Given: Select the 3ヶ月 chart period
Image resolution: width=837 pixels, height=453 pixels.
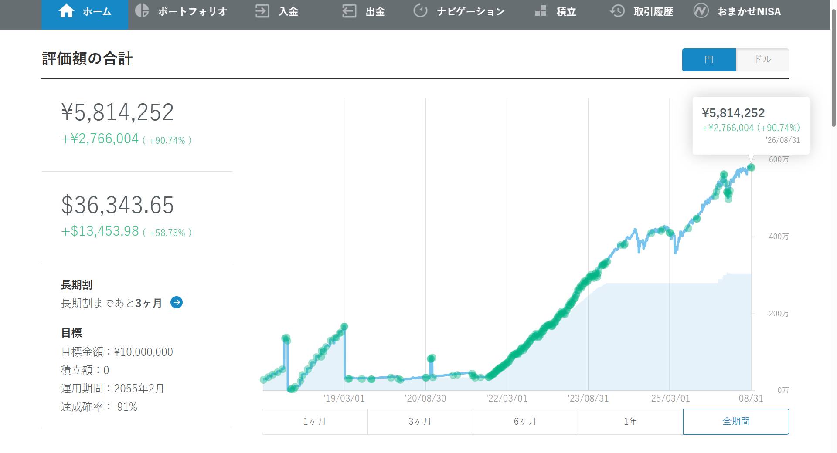Looking at the screenshot, I should click(420, 421).
